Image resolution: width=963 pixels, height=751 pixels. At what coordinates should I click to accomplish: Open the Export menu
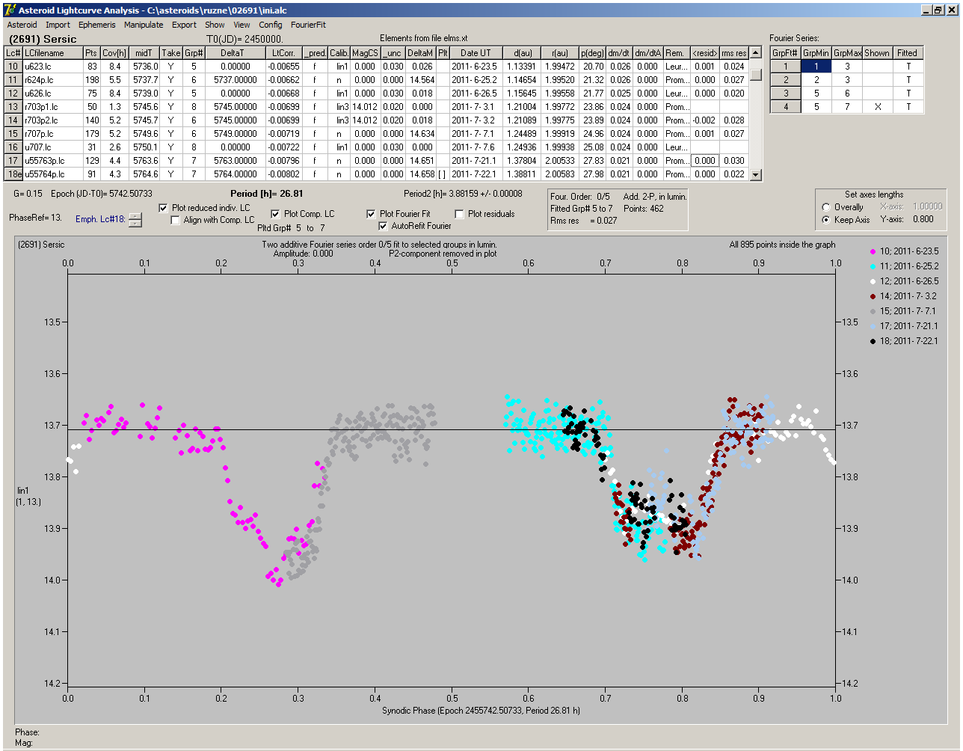coord(184,25)
